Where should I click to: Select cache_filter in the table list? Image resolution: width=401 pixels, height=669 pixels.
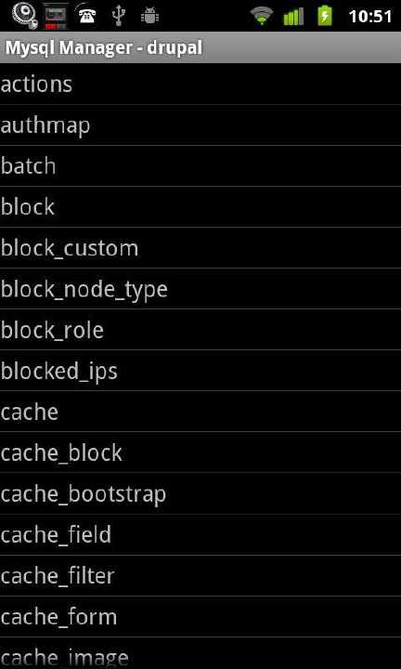click(200, 575)
